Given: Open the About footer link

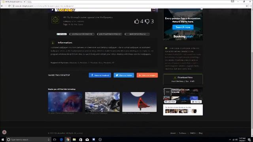Looking at the screenshot, I should [x=173, y=133].
